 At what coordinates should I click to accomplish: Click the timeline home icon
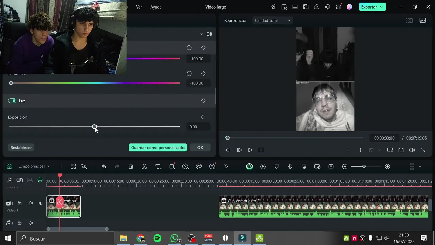click(x=10, y=166)
